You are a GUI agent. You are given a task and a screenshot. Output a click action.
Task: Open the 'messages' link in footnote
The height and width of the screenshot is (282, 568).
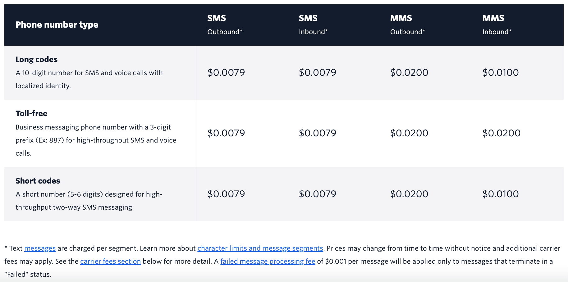coord(40,248)
